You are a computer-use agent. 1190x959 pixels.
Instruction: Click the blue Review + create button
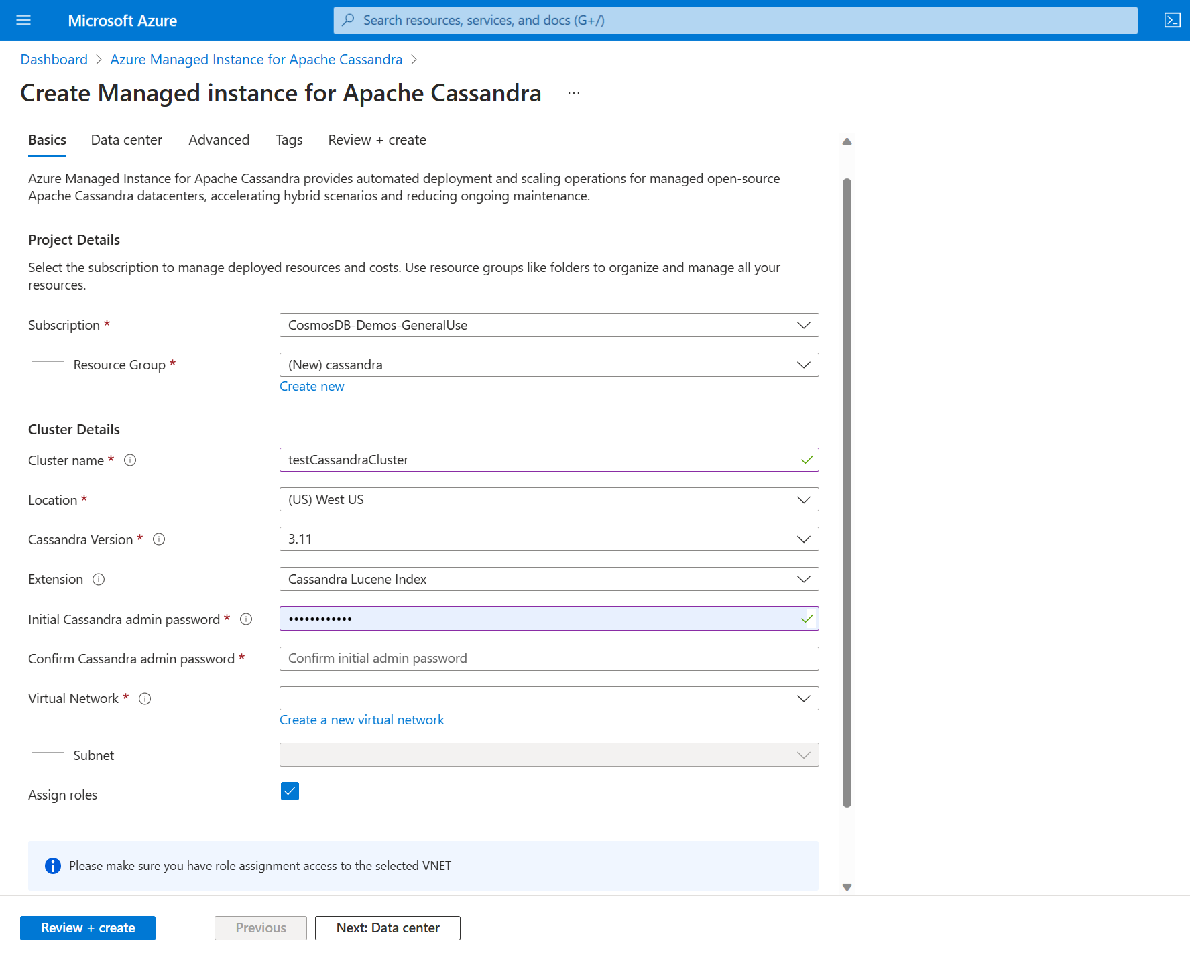point(88,928)
